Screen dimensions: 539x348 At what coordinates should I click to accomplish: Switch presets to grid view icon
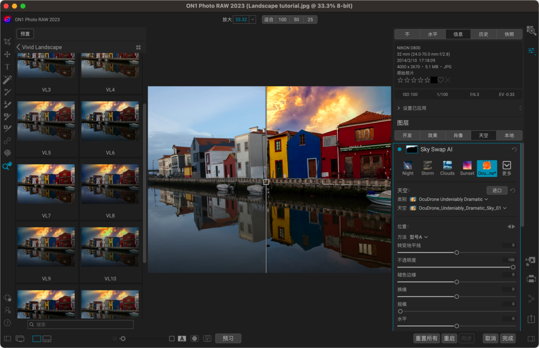[x=138, y=47]
